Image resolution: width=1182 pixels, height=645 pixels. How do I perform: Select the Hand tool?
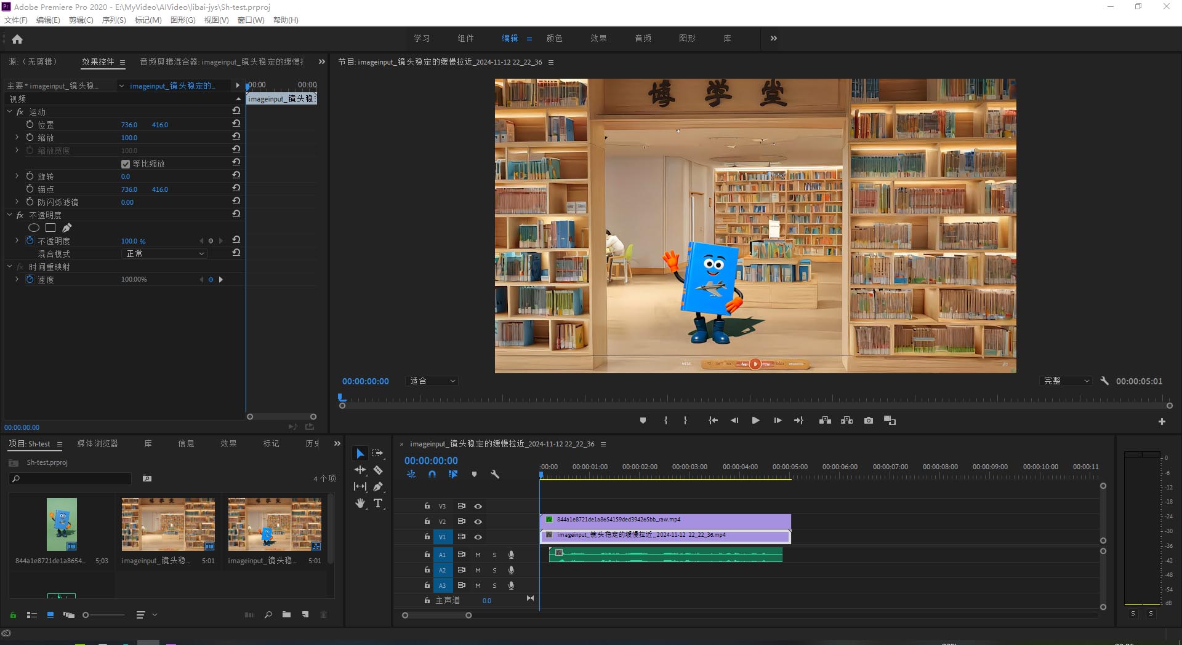360,503
